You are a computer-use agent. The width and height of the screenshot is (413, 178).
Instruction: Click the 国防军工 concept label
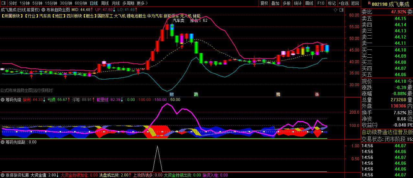point(106,16)
